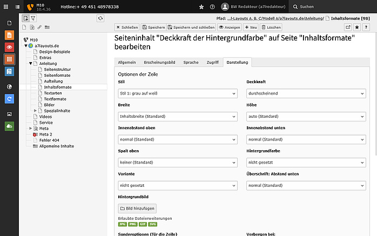Open the application modules grid icon
The image size is (377, 236).
[6, 6]
